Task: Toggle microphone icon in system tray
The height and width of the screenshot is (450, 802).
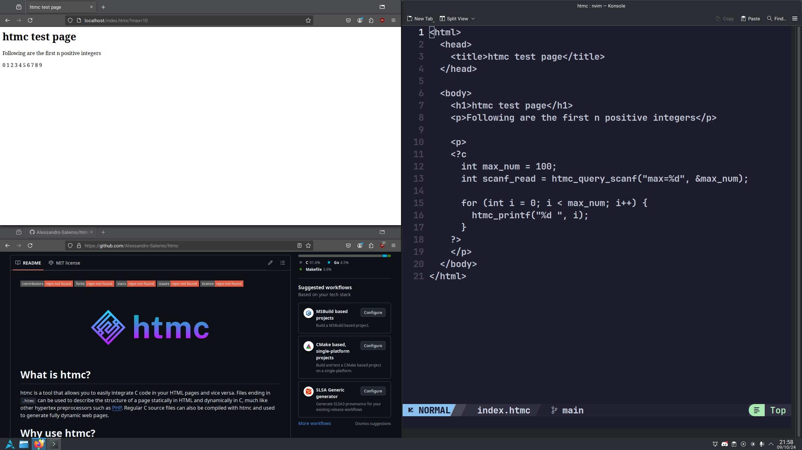Action: click(762, 444)
